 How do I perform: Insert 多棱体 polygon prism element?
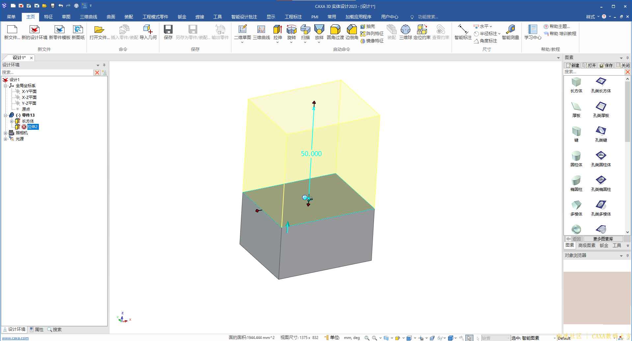(576, 208)
